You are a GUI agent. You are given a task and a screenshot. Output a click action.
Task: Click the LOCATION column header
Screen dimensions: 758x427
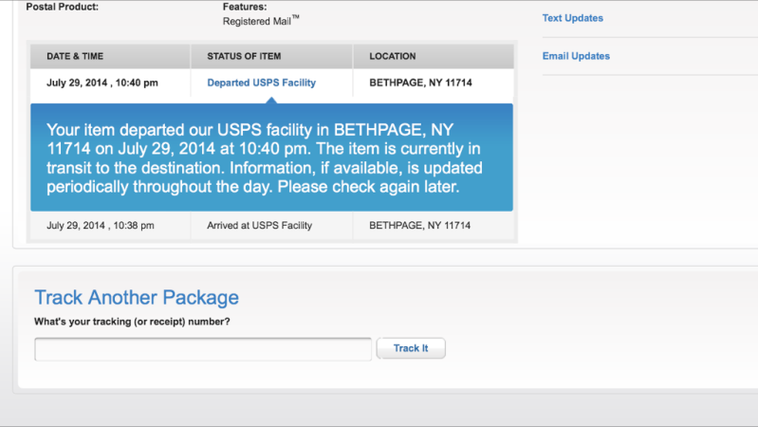click(393, 56)
